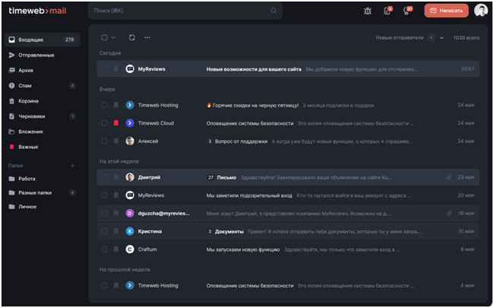Open the Черновики drafts folder
Image resolution: width=494 pixels, height=308 pixels.
pos(31,116)
